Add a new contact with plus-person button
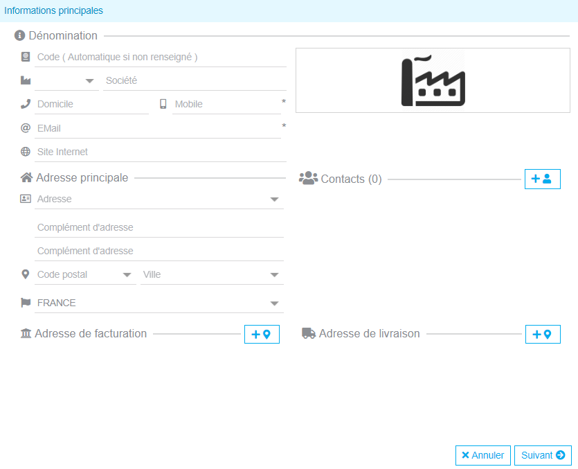Screen dimensions: 578x469 [542, 179]
